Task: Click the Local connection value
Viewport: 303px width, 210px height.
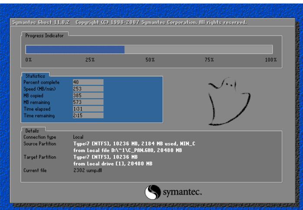Action: pyautogui.click(x=78, y=137)
